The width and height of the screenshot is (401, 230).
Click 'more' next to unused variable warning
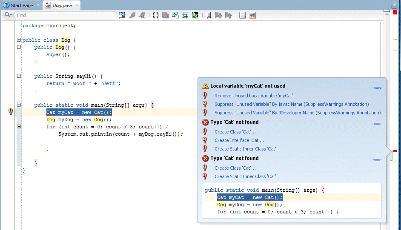coord(377,88)
